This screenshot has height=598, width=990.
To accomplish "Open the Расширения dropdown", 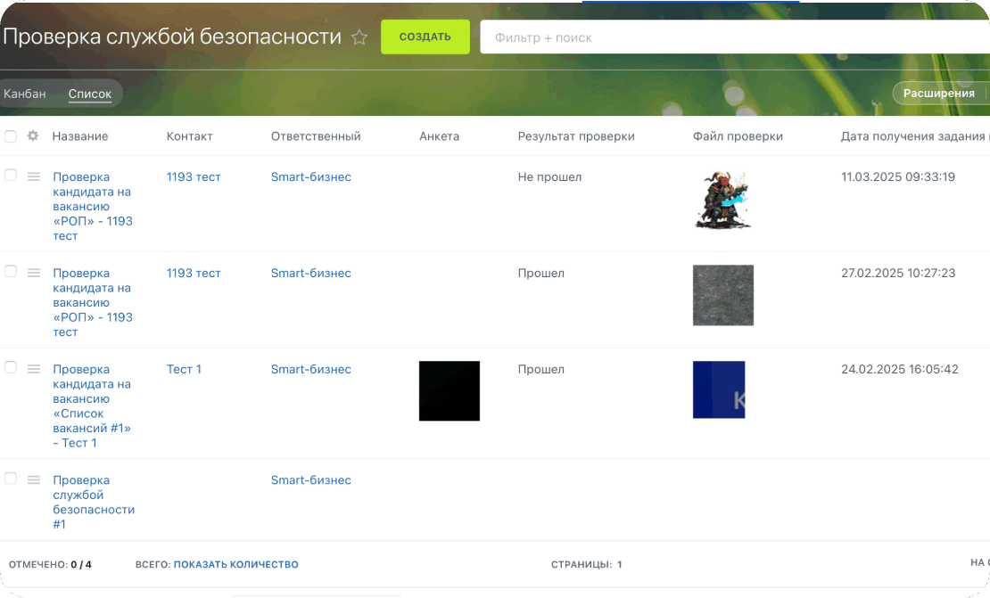I will pyautogui.click(x=938, y=94).
